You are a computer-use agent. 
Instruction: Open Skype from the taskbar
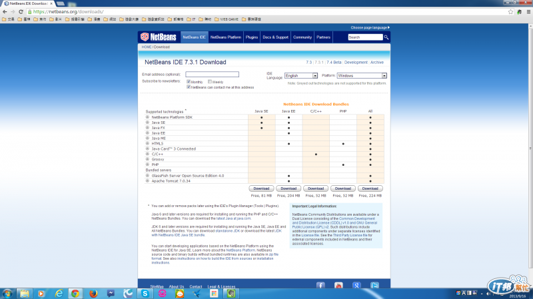pos(145,294)
